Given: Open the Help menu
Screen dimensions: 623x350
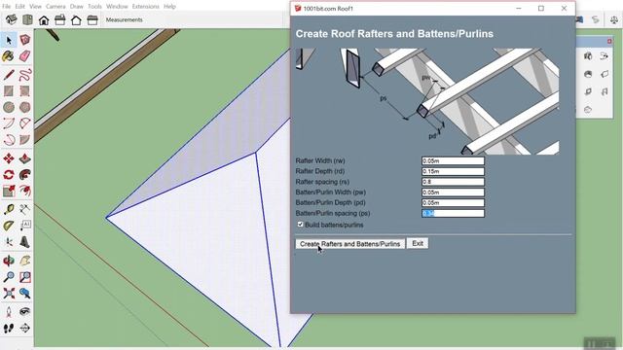Looking at the screenshot, I should 169,7.
